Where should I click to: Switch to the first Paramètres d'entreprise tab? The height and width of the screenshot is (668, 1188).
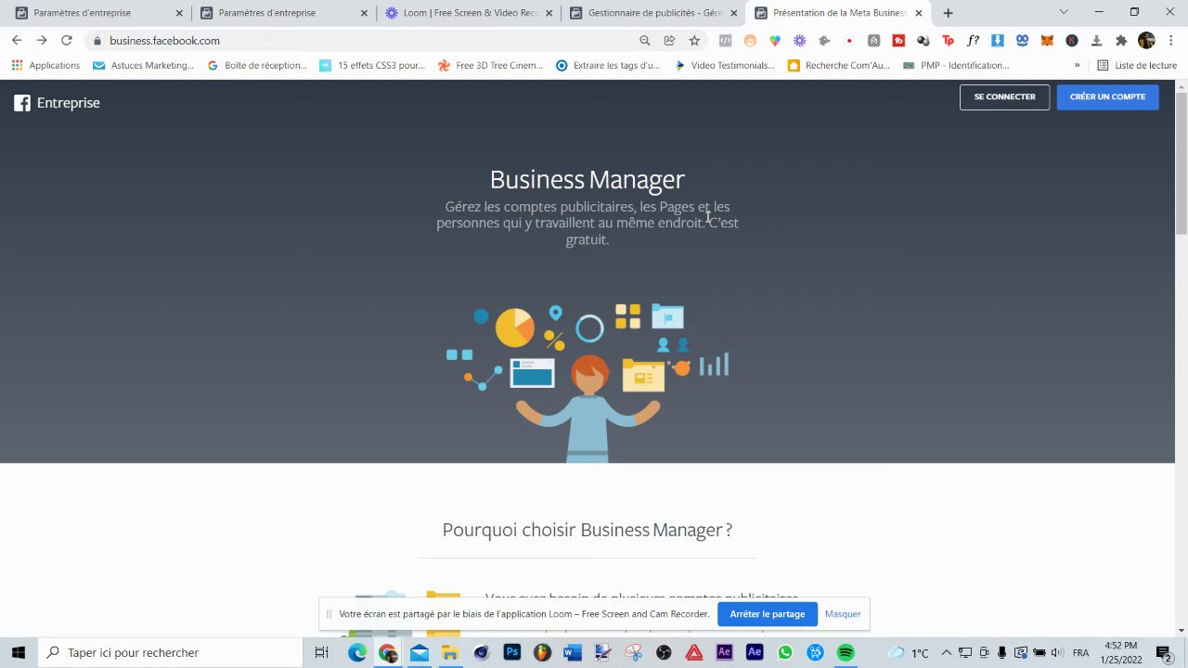click(x=99, y=13)
